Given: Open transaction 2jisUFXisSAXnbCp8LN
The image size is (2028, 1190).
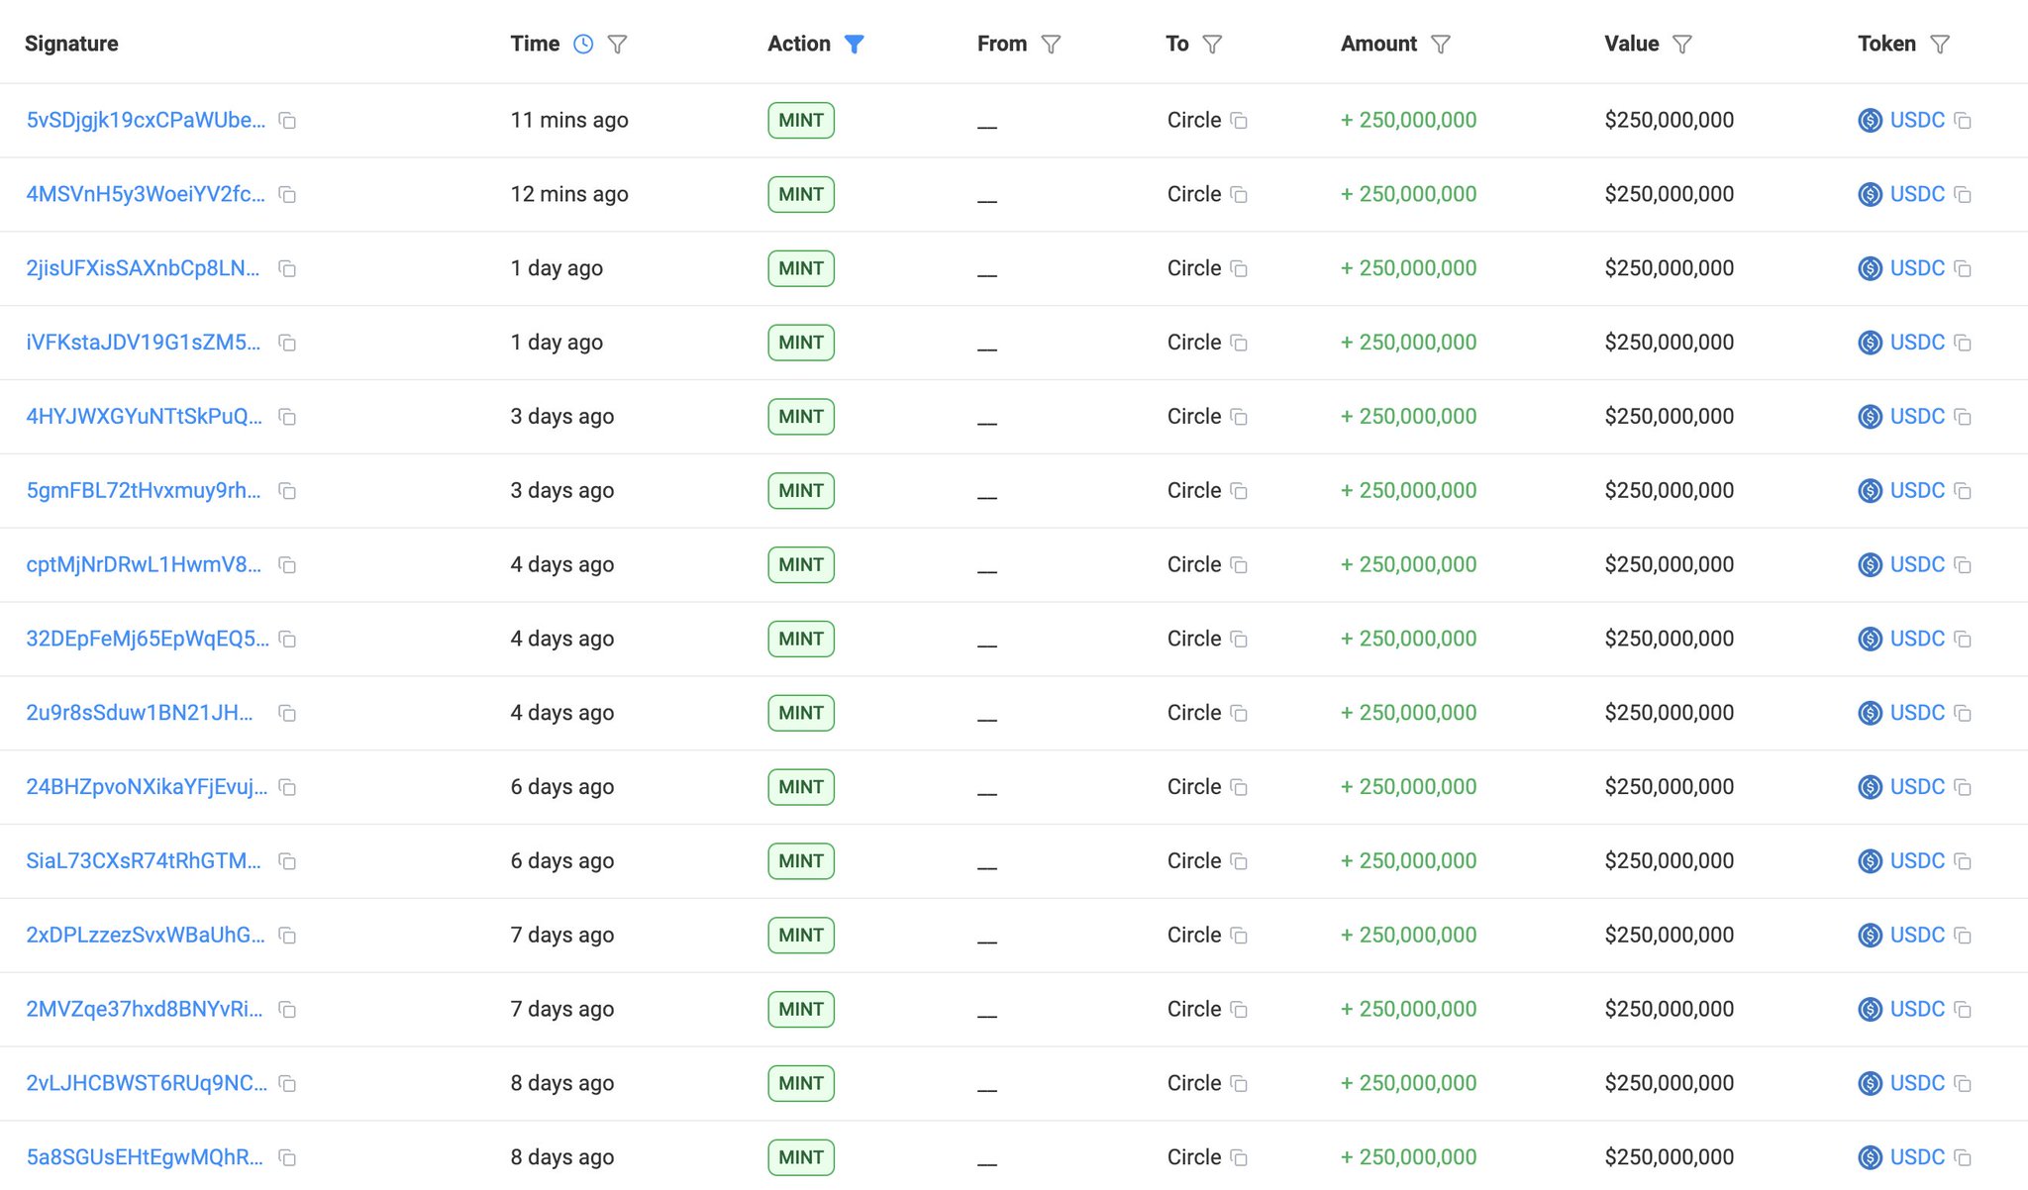Looking at the screenshot, I should click(143, 268).
